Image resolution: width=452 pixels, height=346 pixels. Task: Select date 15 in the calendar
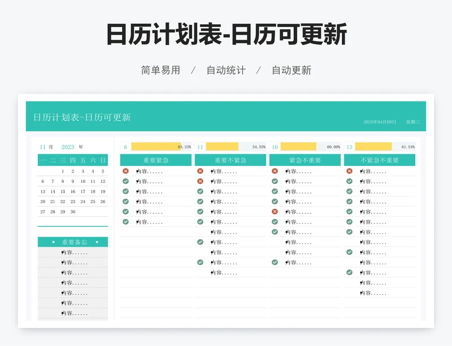(x=63, y=191)
